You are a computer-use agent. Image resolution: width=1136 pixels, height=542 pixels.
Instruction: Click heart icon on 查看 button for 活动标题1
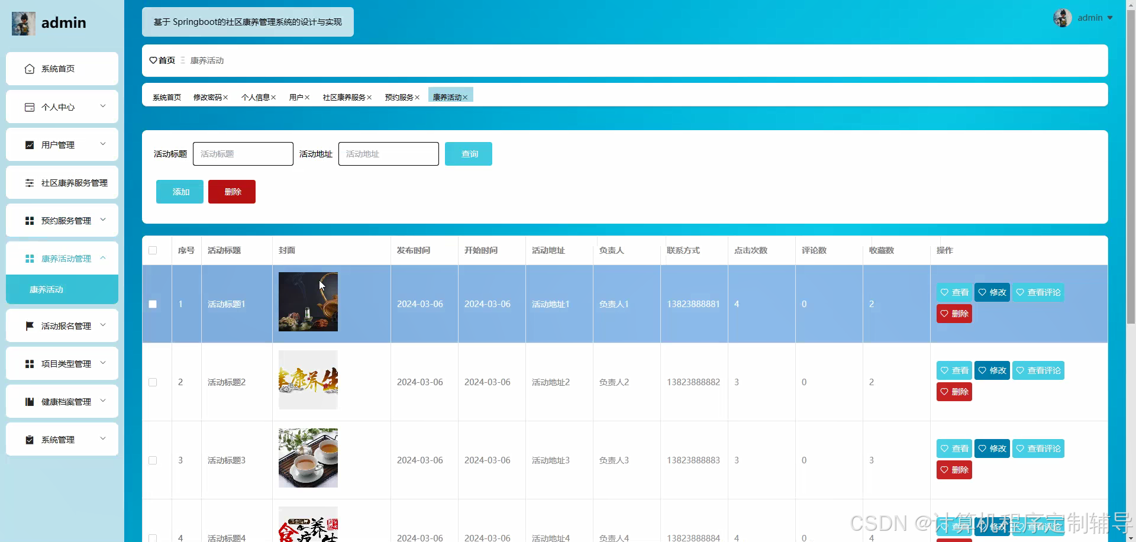(944, 292)
